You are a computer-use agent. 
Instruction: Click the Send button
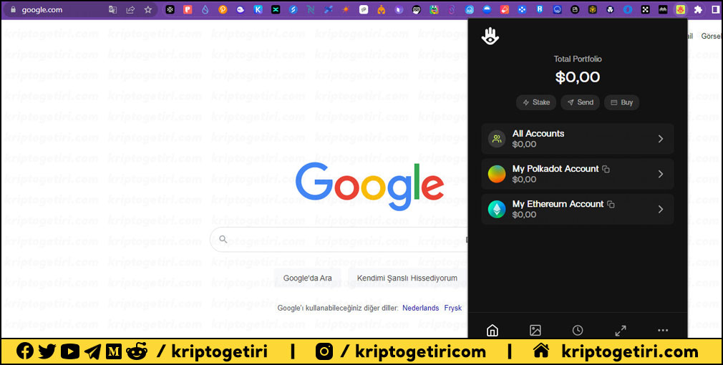pyautogui.click(x=580, y=102)
